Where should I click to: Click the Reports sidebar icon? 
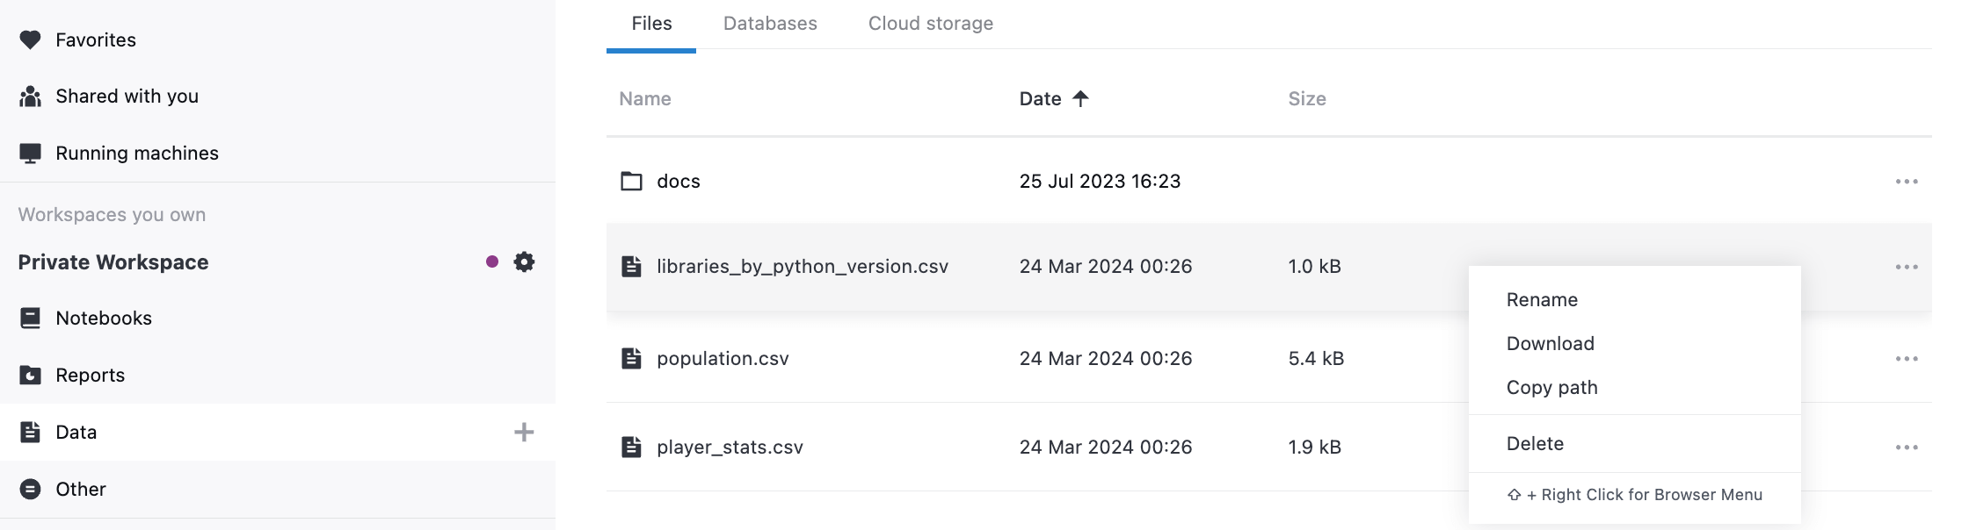click(x=30, y=376)
